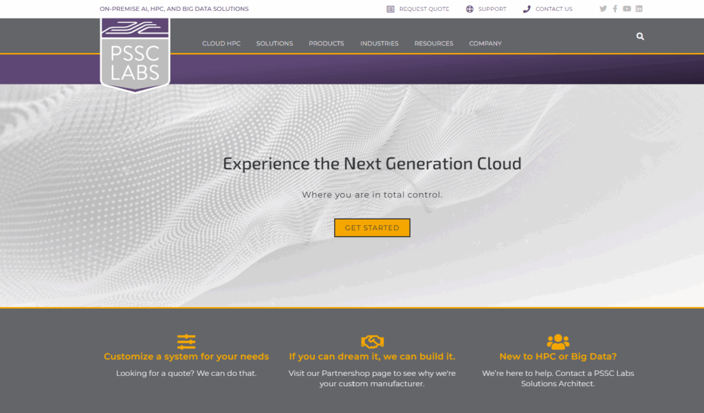Open the Facebook social icon
The height and width of the screenshot is (413, 704).
(615, 9)
